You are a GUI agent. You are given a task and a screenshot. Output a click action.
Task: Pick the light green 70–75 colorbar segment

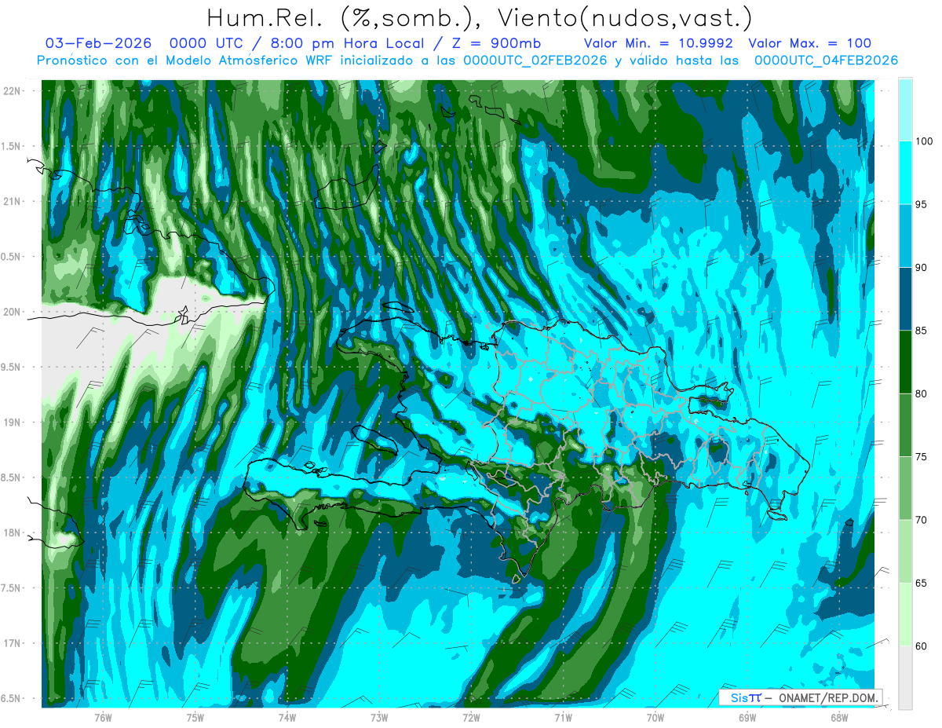pos(905,488)
